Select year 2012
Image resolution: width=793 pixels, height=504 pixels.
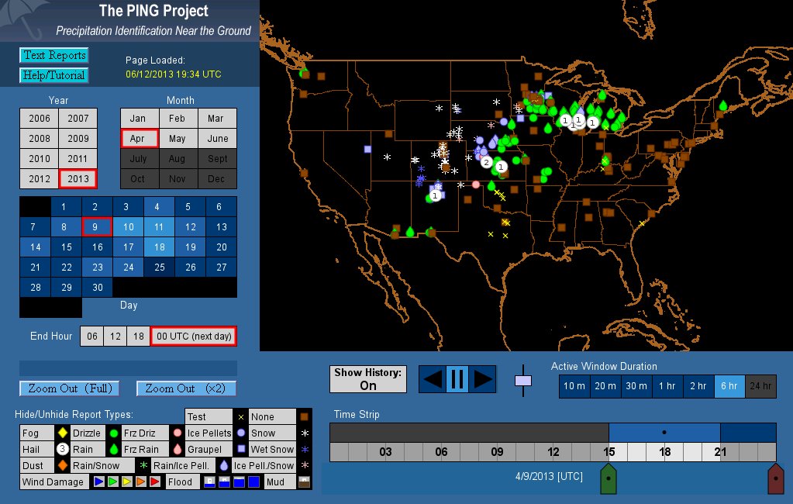(39, 178)
